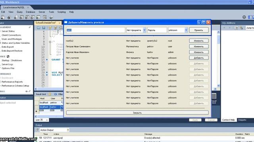Click the Принять button in the dialog
This screenshot has height=142, width=254.
199,30
